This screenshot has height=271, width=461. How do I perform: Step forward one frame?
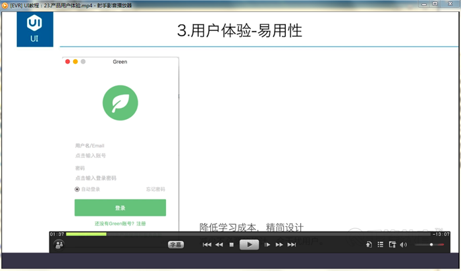[267, 245]
